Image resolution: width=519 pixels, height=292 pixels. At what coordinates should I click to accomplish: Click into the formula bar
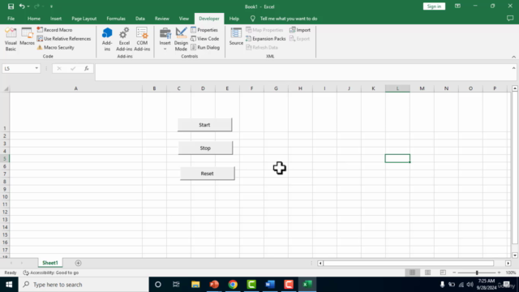[302, 72]
